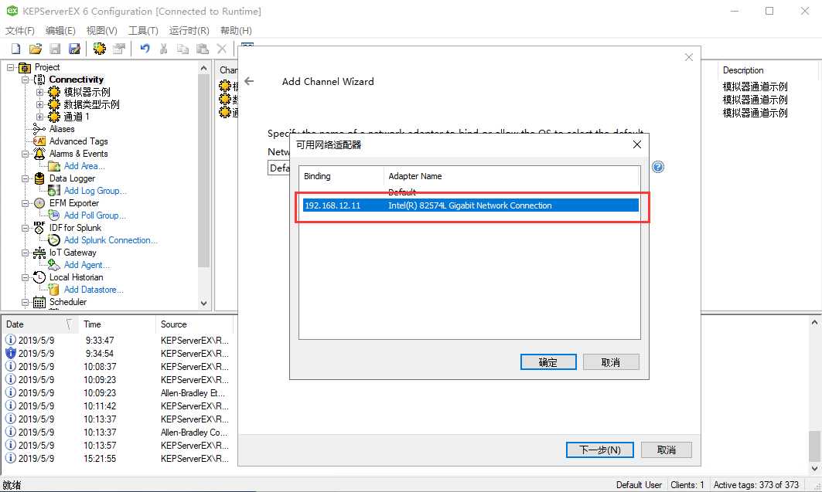This screenshot has height=492, width=822.
Task: Click the Add Agent... link
Action: 87,265
